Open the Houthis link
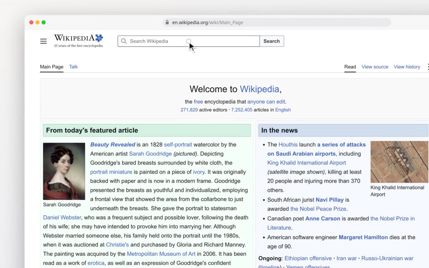This screenshot has height=268, width=429. coord(288,144)
